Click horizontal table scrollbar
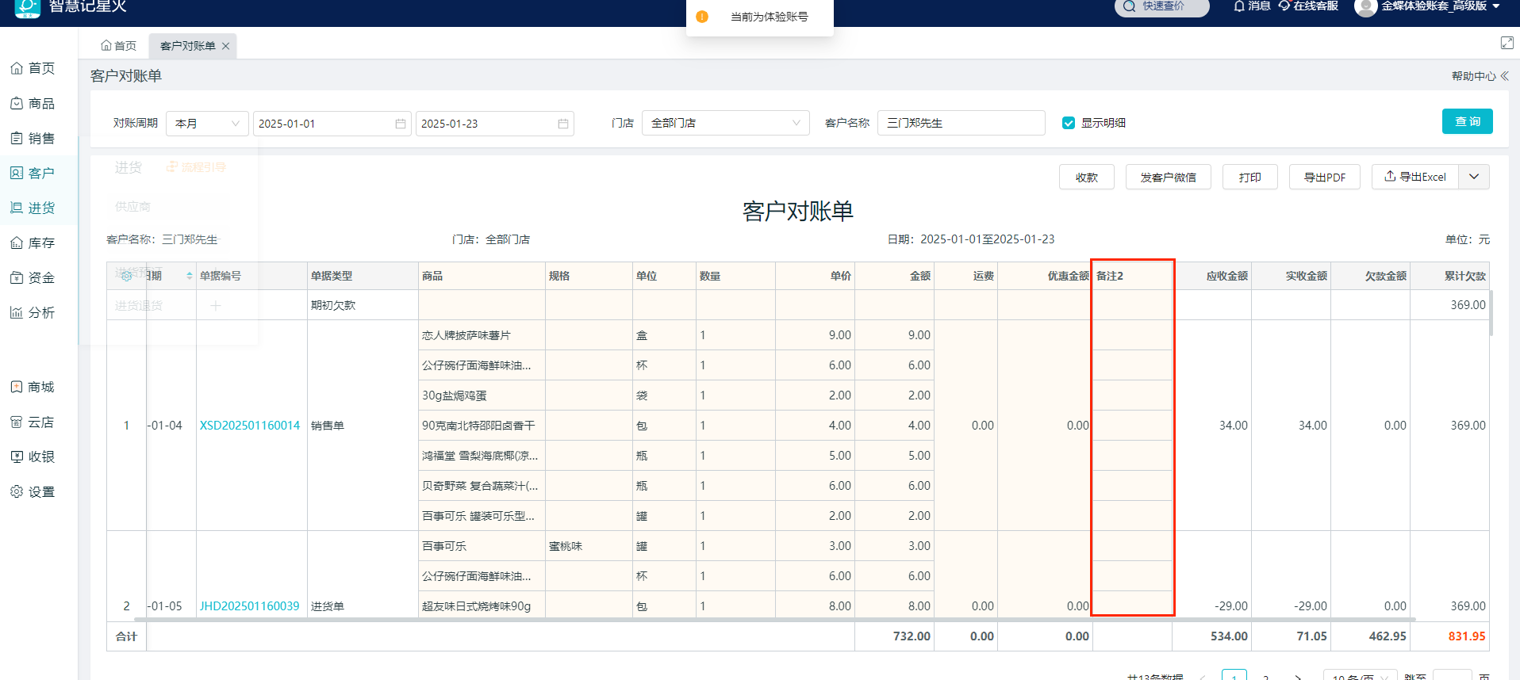Viewport: 1520px width, 680px height. coord(775,619)
